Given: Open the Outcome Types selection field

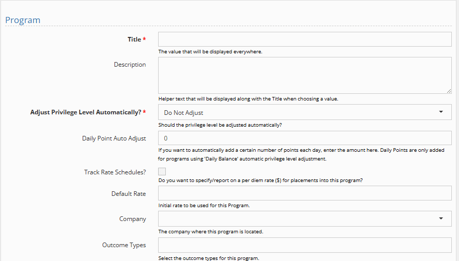Looking at the screenshot, I should pyautogui.click(x=304, y=245).
